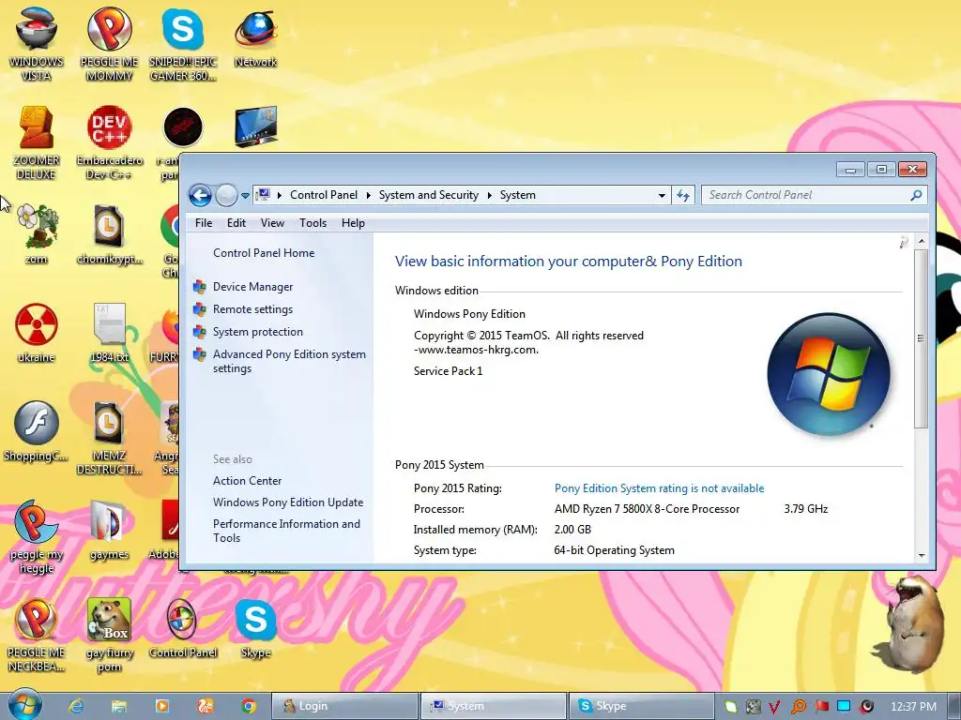Click Pony Edition System rating not available link
961x720 pixels.
coord(659,487)
